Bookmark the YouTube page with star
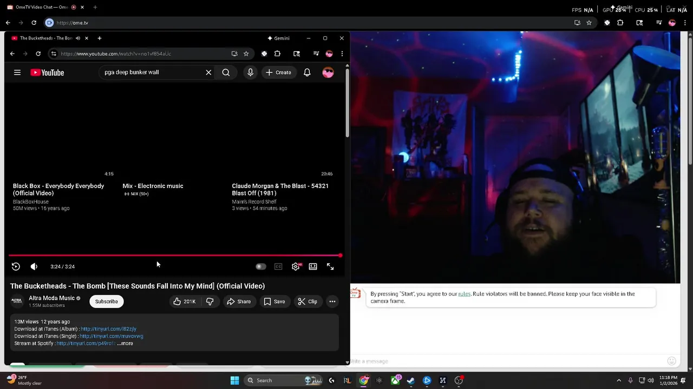Viewport: 693px width, 389px height. pos(246,53)
